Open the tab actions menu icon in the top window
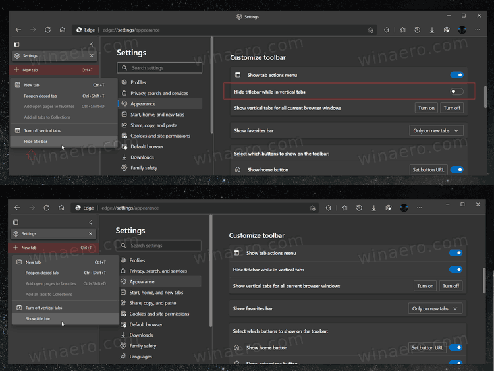Viewport: 494px width, 371px height. [x=16, y=44]
